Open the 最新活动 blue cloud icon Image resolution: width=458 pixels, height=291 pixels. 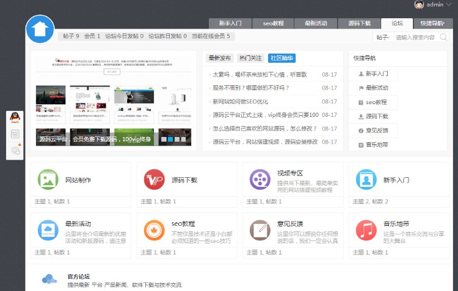tap(48, 230)
